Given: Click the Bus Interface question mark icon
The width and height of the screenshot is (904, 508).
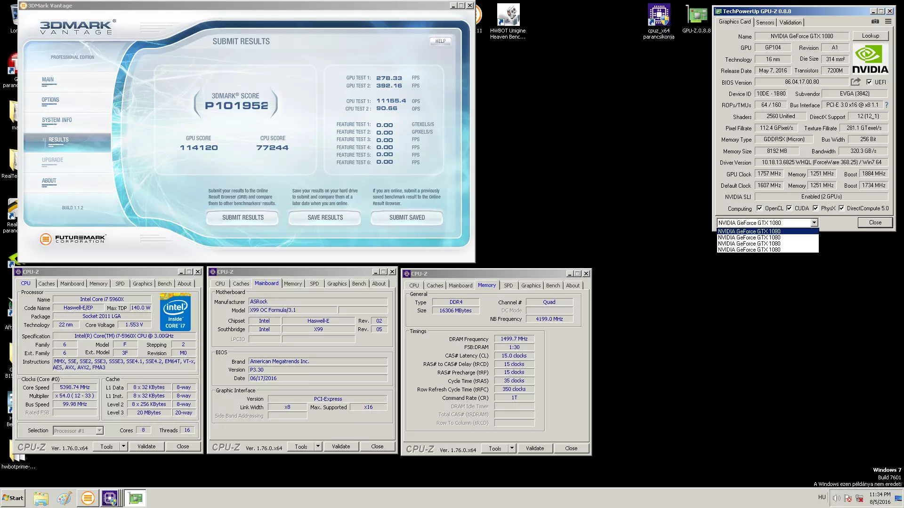Looking at the screenshot, I should 887,105.
